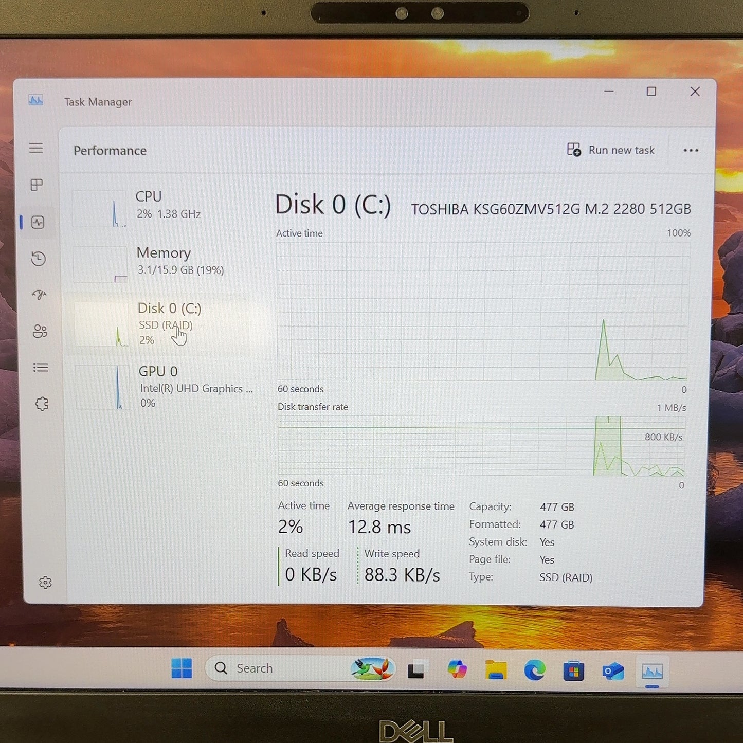Open the three-dots more options menu
The height and width of the screenshot is (743, 743).
pyautogui.click(x=691, y=151)
